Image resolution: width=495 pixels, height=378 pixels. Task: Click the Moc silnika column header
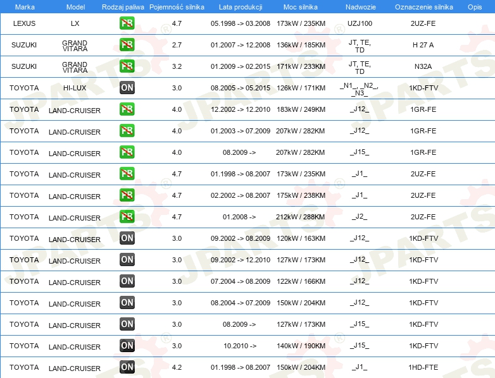point(301,7)
